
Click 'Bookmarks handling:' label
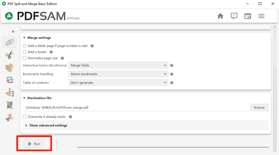tap(38, 74)
